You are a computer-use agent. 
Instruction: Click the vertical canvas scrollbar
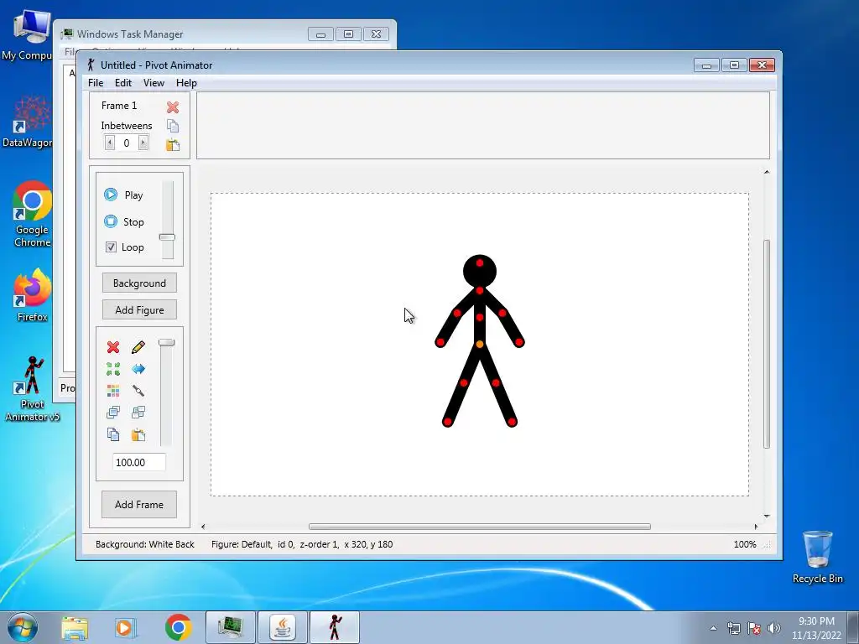coord(767,344)
